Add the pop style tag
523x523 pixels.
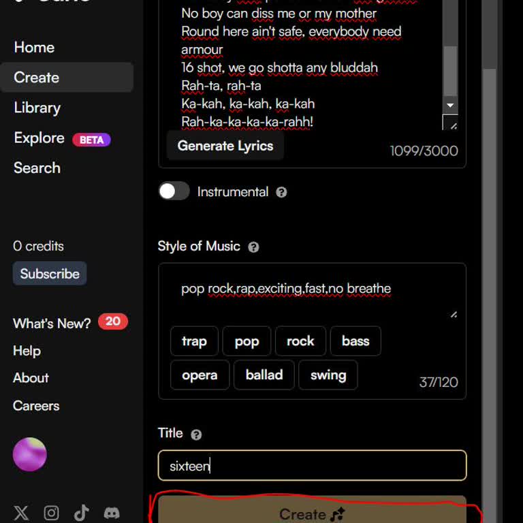pyautogui.click(x=247, y=341)
